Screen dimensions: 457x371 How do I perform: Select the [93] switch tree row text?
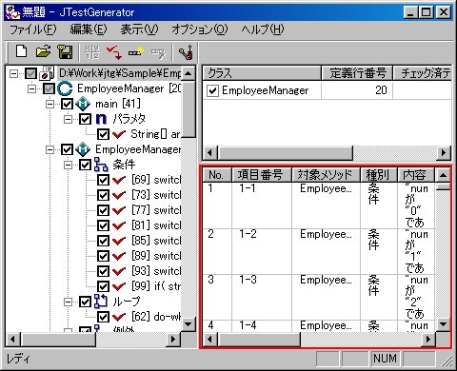[156, 271]
